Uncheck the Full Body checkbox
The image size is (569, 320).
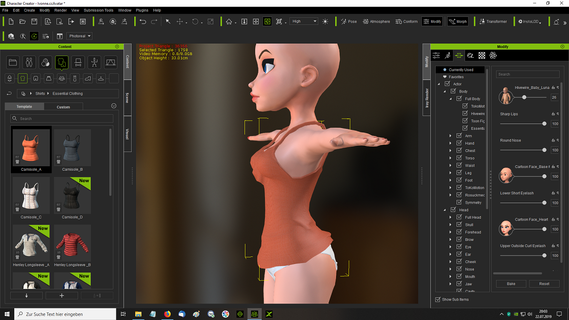pyautogui.click(x=459, y=99)
